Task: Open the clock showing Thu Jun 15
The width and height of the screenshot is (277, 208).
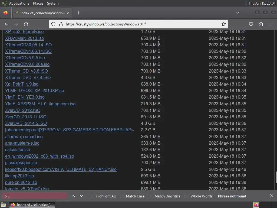Action: 262,3
